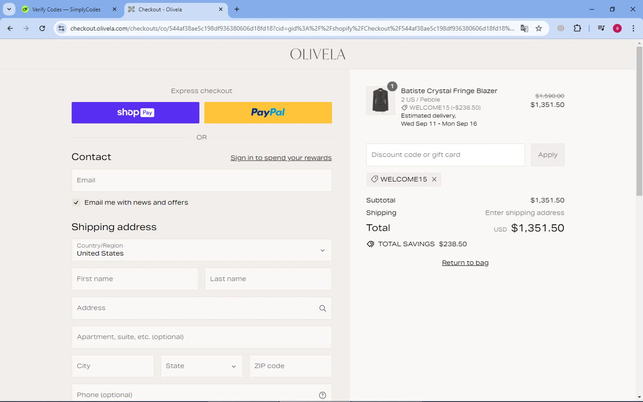Click the Enter shipping address text
Viewport: 643px width, 402px height.
[x=525, y=213]
